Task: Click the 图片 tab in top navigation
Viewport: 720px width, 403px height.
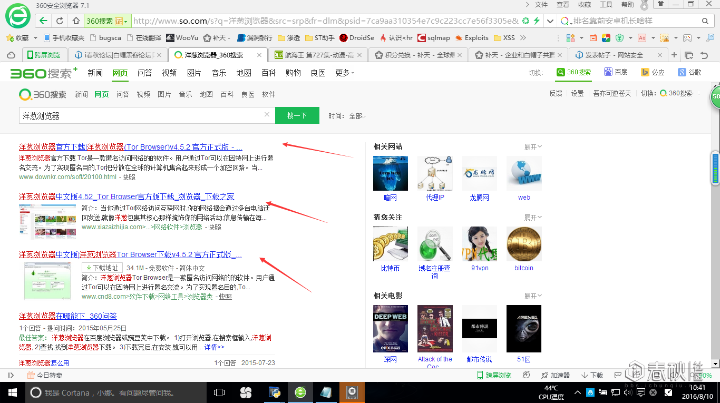Action: (194, 73)
